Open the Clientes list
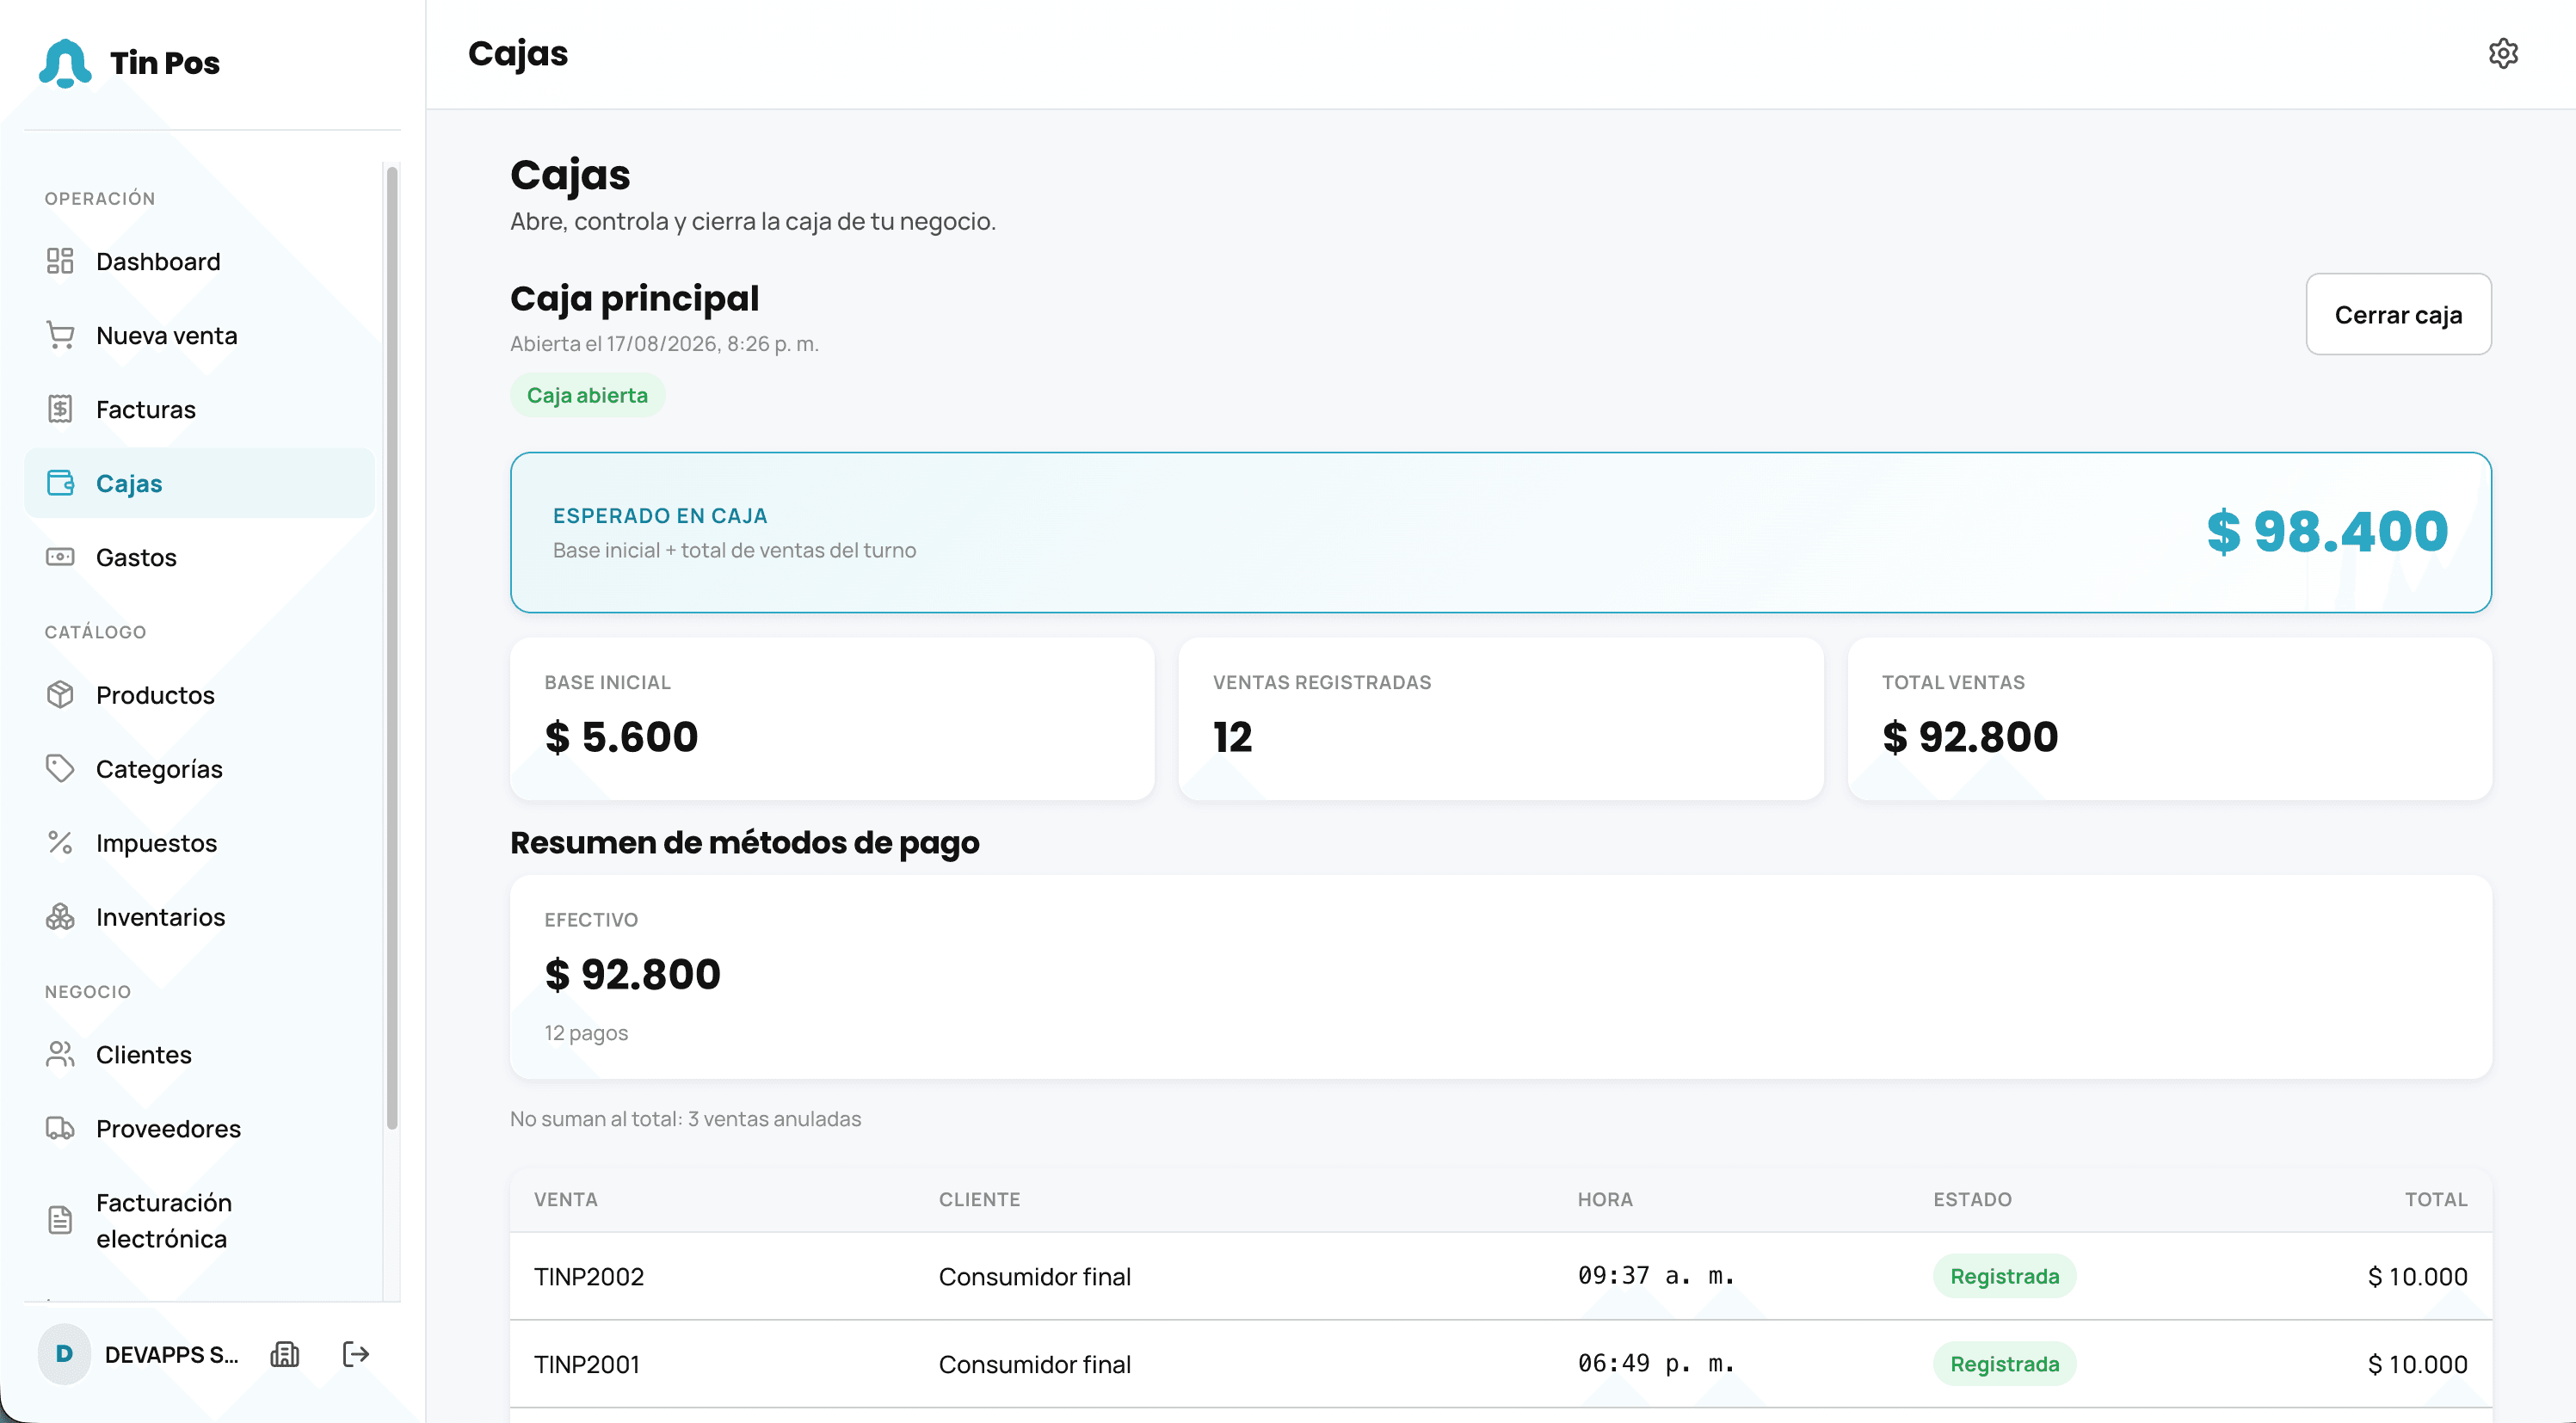The image size is (2576, 1423). tap(200, 1054)
